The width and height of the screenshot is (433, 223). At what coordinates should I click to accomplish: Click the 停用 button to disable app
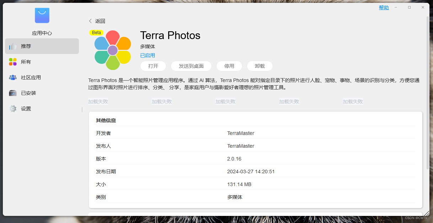(229, 66)
